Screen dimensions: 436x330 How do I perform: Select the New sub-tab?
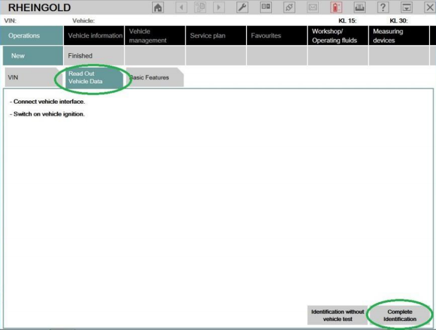[33, 56]
